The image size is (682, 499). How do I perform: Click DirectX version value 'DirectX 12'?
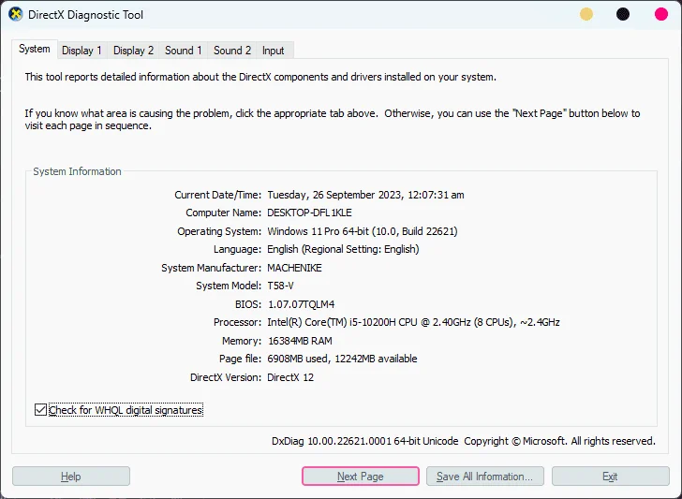(x=290, y=377)
